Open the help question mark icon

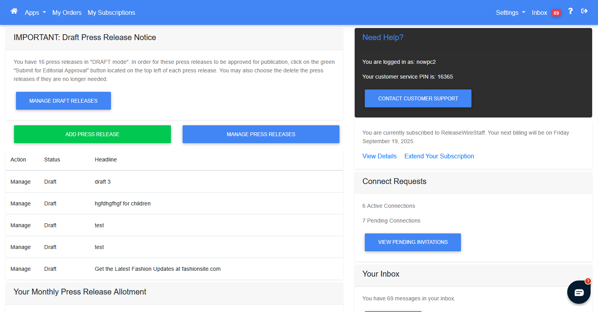[x=570, y=11]
